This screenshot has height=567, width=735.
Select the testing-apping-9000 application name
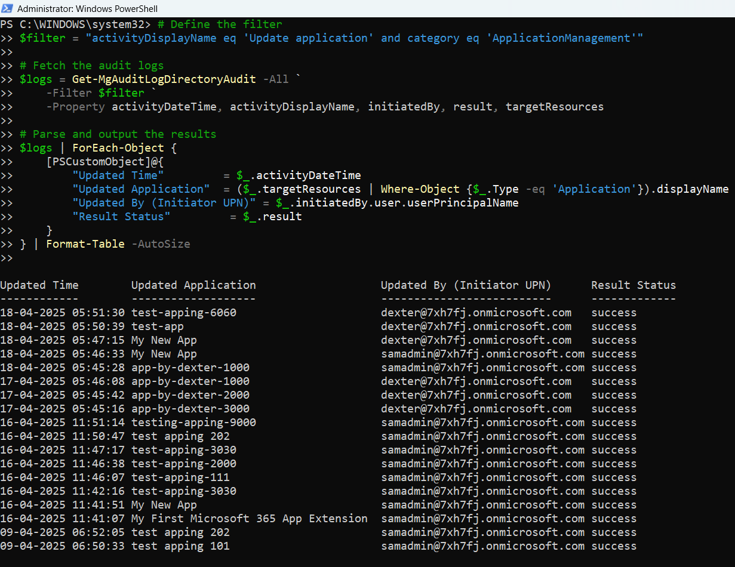[x=193, y=423]
